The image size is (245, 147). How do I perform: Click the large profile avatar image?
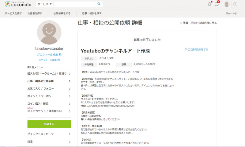point(49,33)
